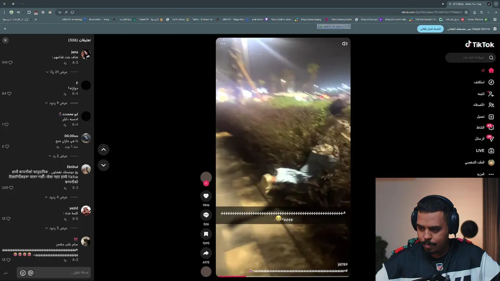
Task: Click the TikTok address bar URL
Action: click(432, 12)
